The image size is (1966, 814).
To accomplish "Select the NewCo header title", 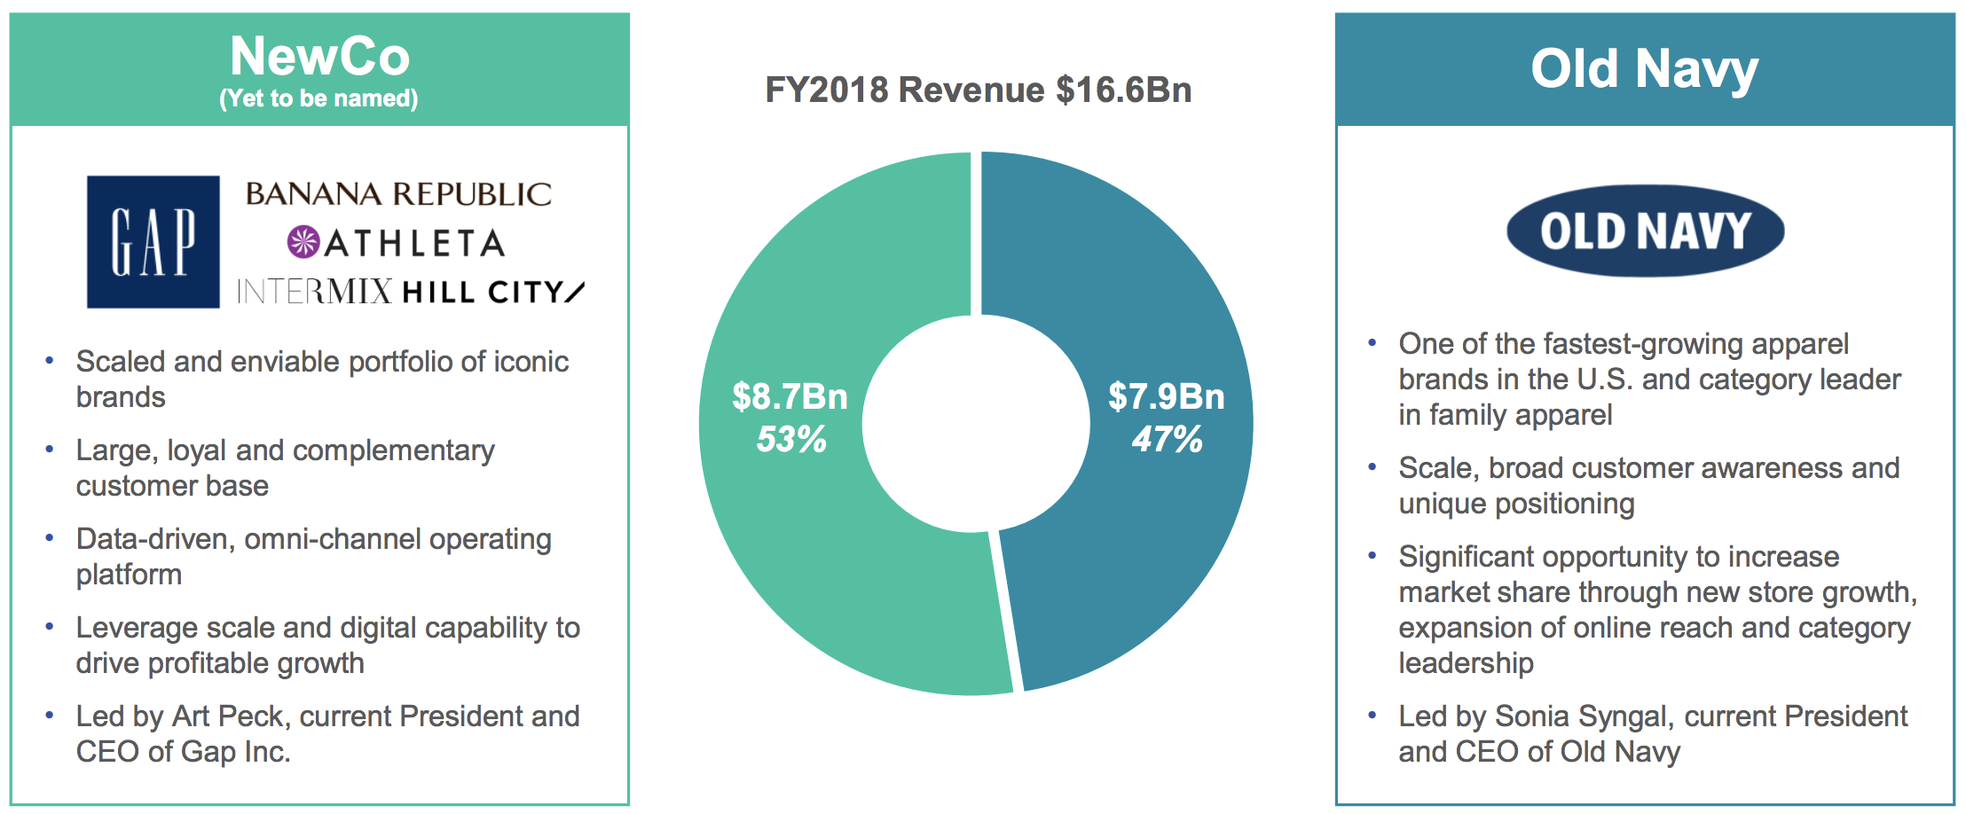I will (319, 56).
